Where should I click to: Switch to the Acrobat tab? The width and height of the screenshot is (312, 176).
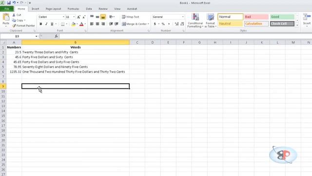pyautogui.click(x=132, y=9)
